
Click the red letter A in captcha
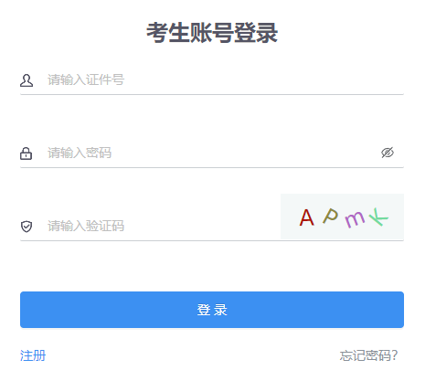306,217
